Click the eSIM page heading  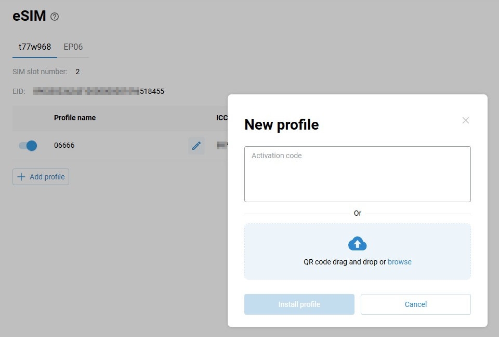[29, 16]
